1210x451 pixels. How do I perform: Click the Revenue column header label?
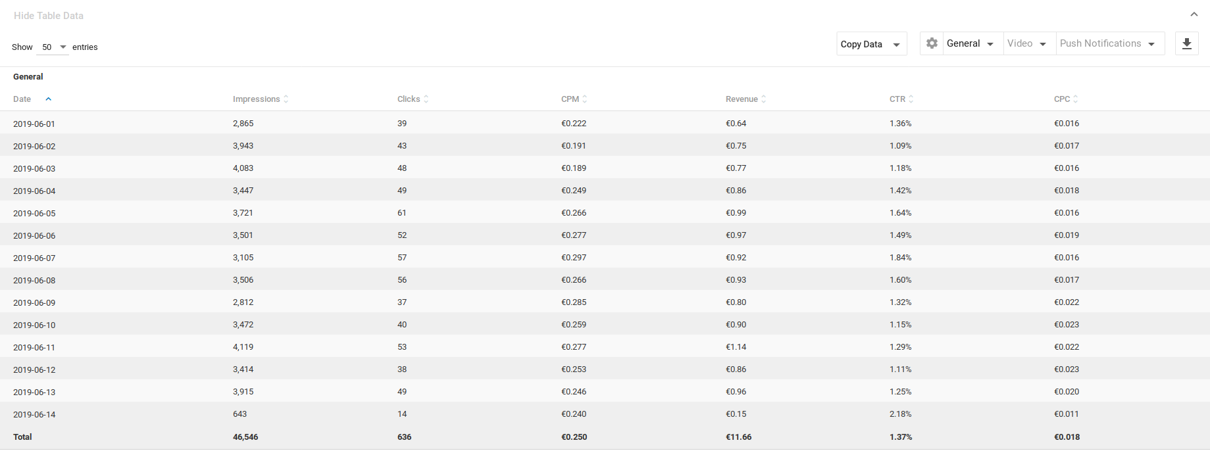tap(742, 99)
